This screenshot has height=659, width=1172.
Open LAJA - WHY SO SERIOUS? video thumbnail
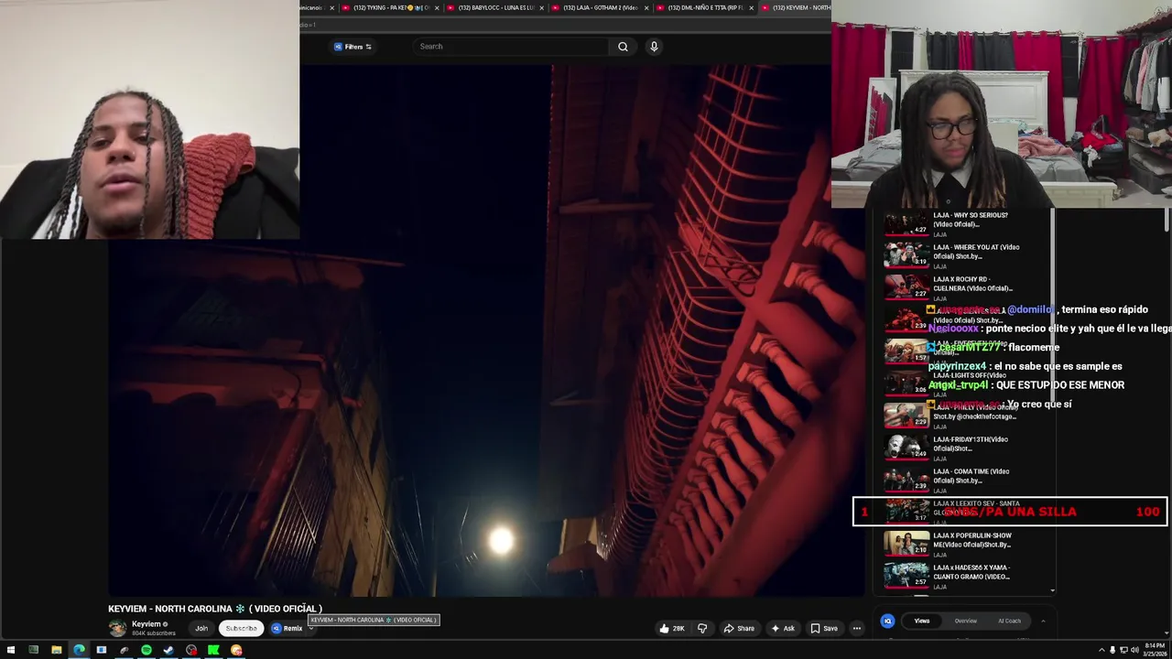coord(906,223)
